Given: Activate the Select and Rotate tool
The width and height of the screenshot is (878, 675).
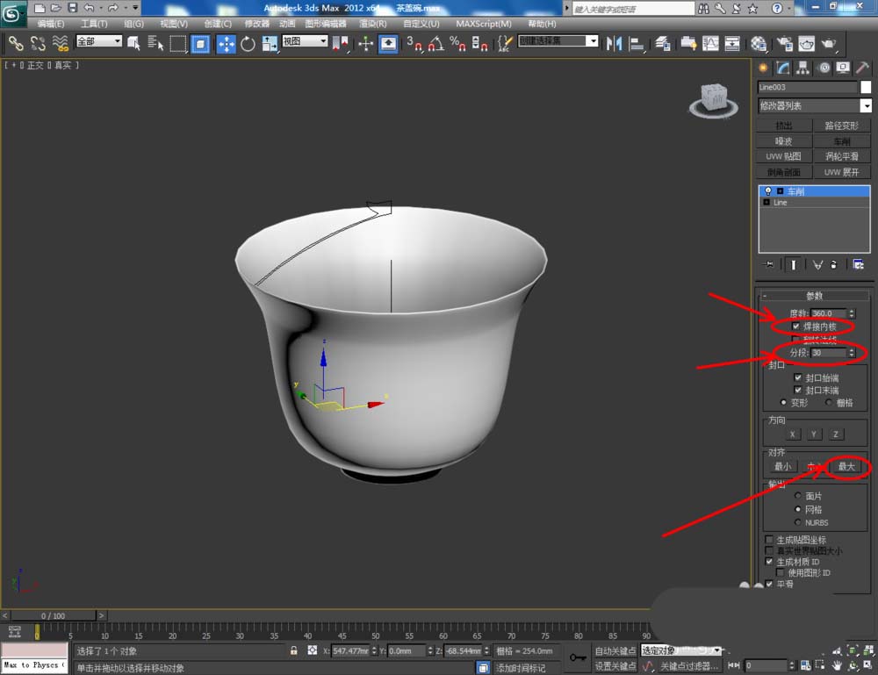Looking at the screenshot, I should click(248, 44).
